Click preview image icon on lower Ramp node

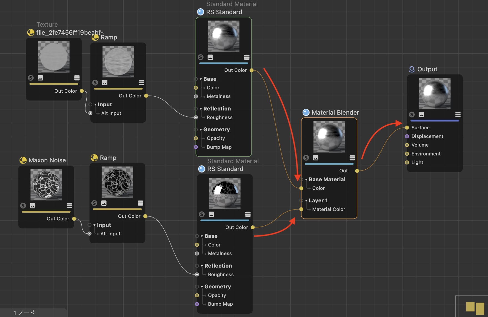(x=104, y=203)
